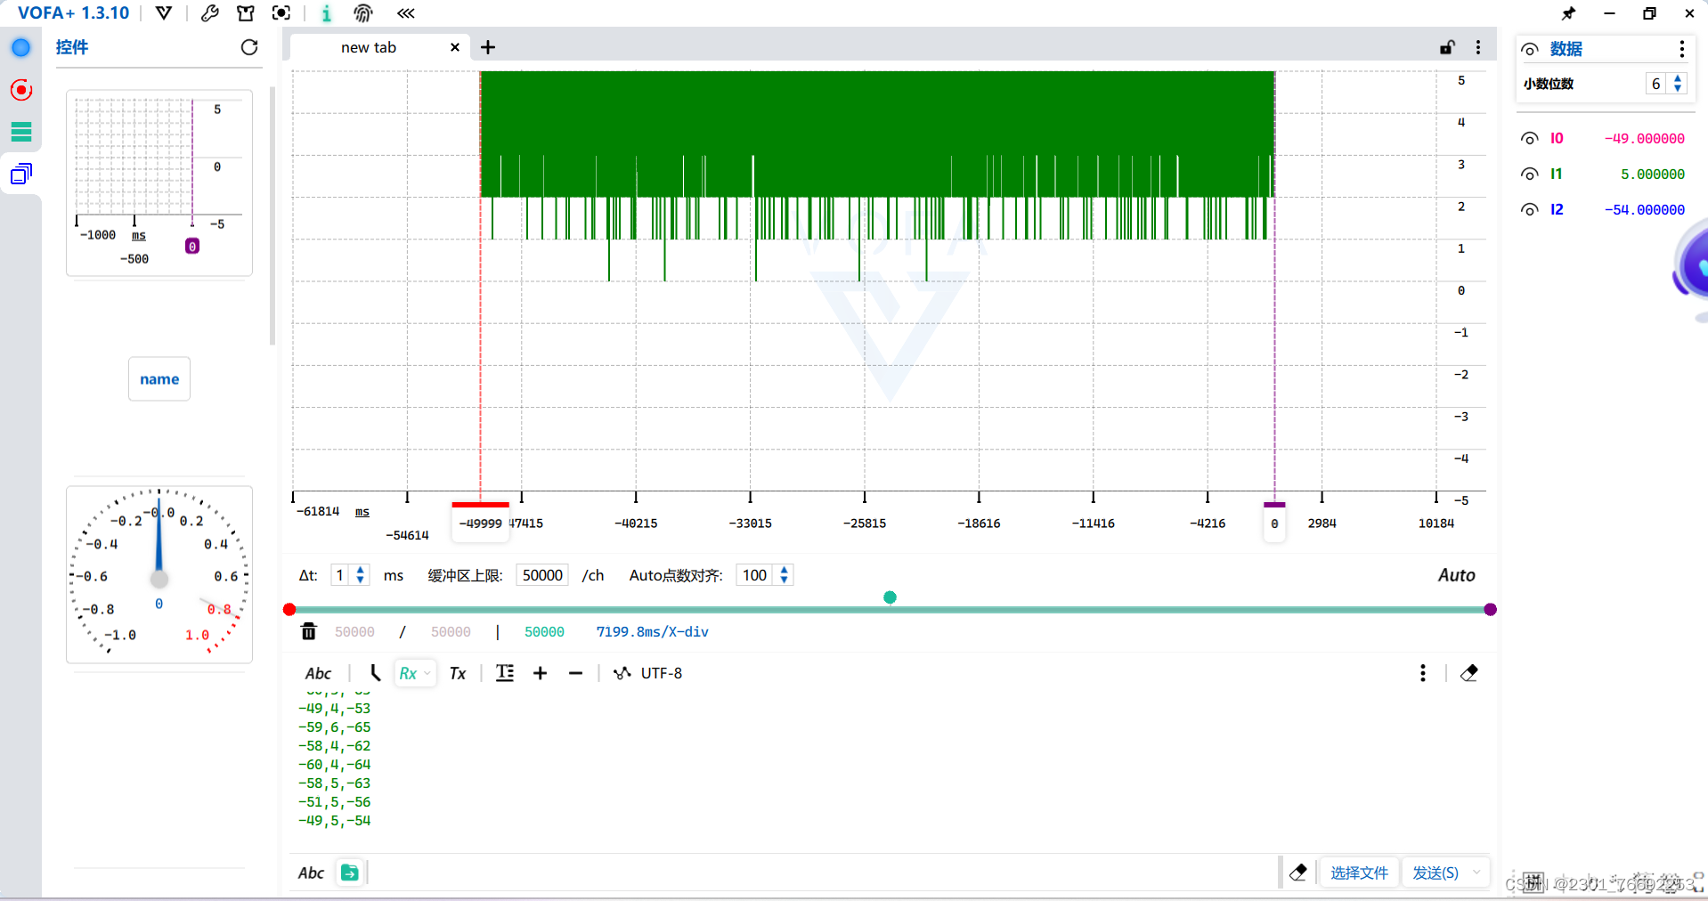Image resolution: width=1708 pixels, height=901 pixels.
Task: Open the tab three-dot menu
Action: tap(1478, 47)
